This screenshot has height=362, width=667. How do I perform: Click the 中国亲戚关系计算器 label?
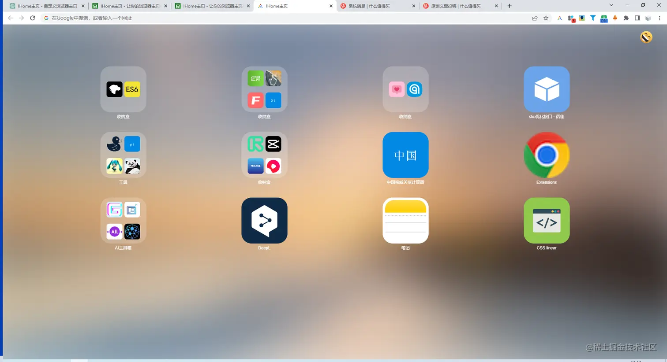(x=405, y=182)
